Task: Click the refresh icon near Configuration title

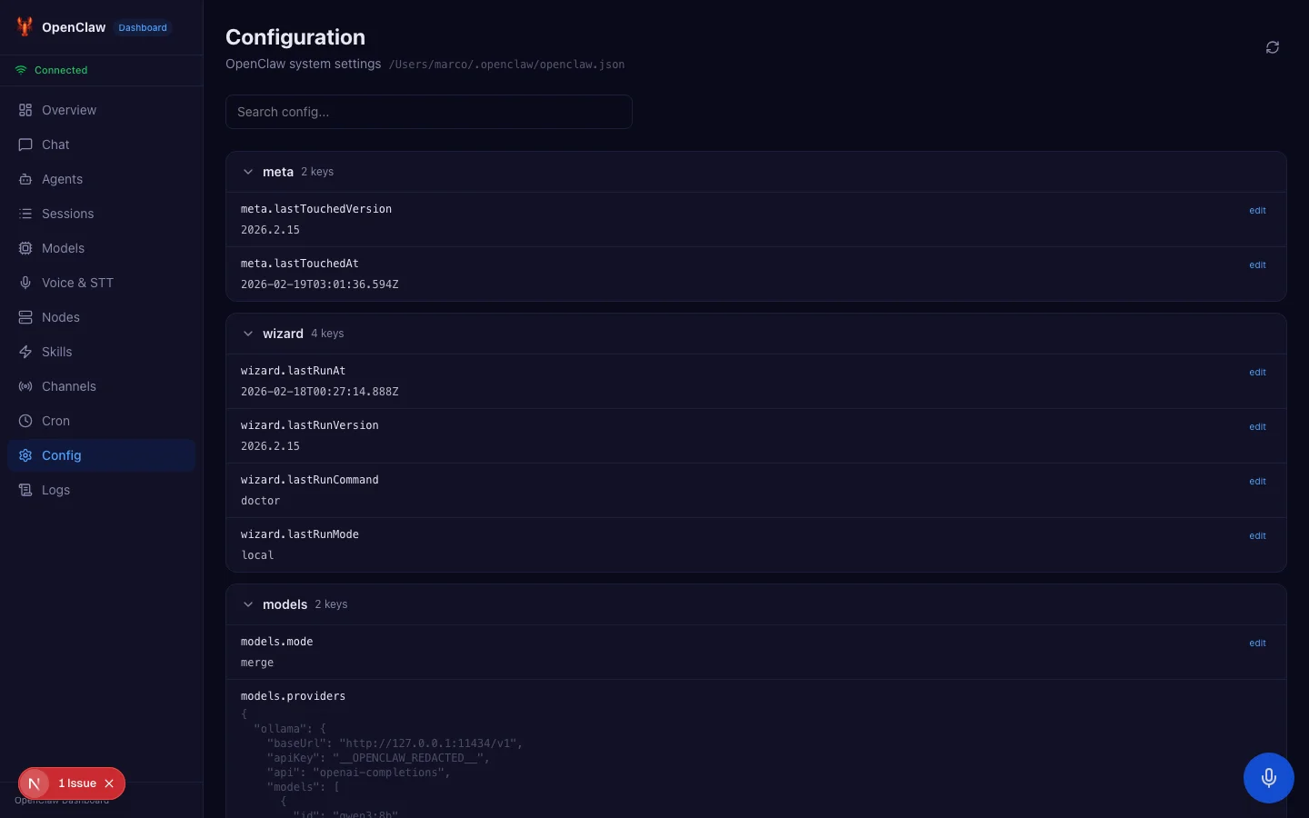Action: click(1272, 47)
